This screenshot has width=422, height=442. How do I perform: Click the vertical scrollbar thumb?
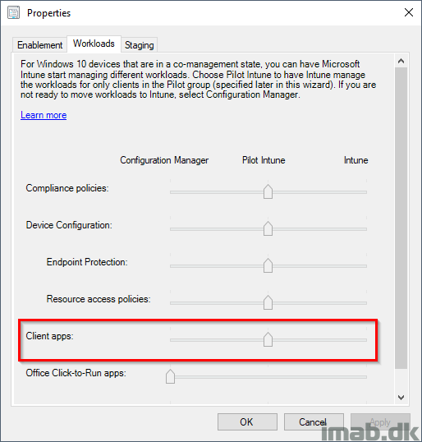(401, 218)
